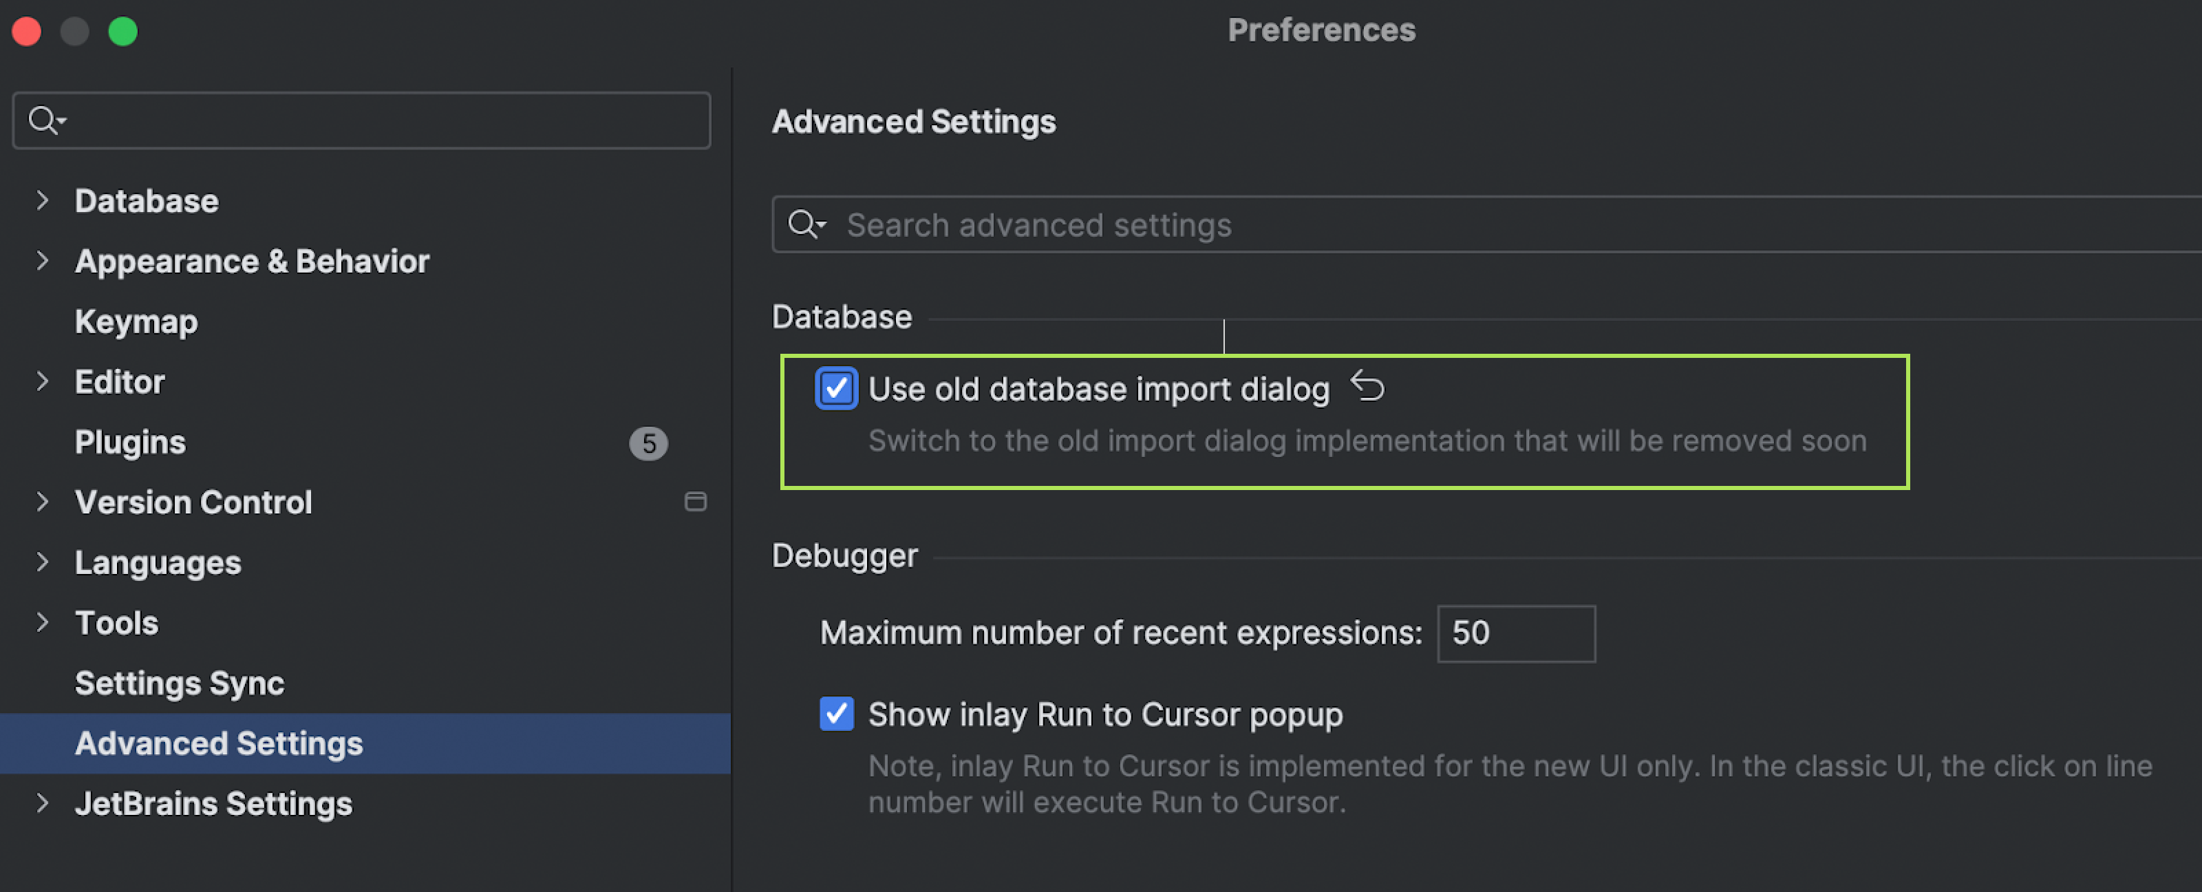Screen dimensions: 2202x892
Task: Click the maximum recent expressions input field
Action: [1514, 630]
